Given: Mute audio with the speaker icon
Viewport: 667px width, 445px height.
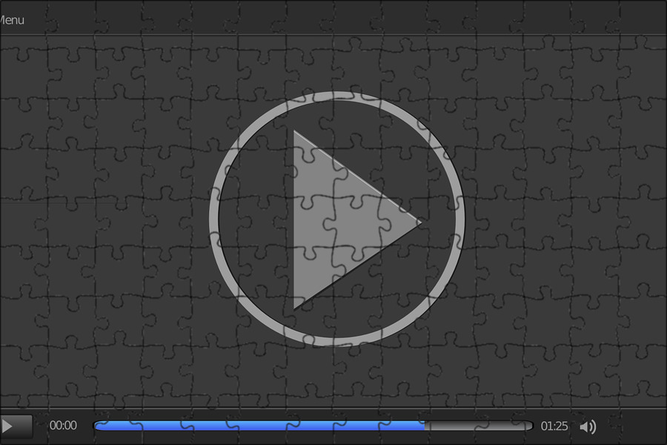Looking at the screenshot, I should (588, 426).
